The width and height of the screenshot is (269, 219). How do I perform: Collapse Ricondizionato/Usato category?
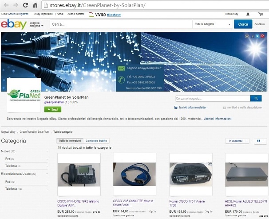click(x=47, y=174)
